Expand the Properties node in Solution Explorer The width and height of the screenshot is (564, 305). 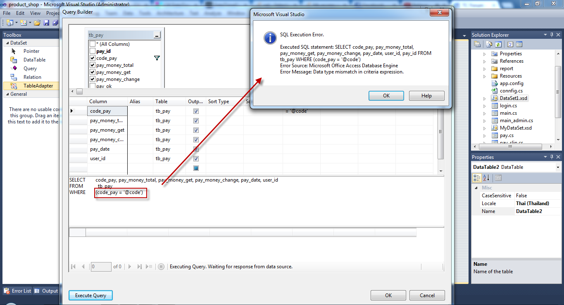[485, 54]
